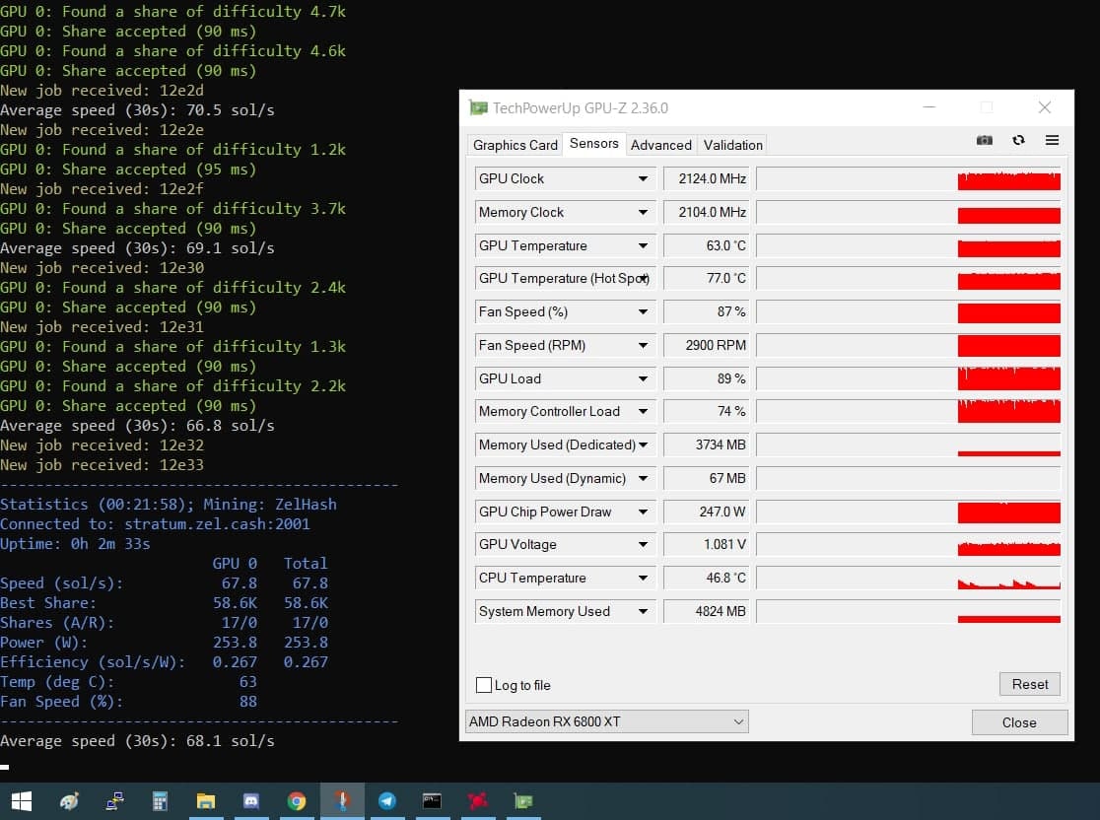1100x820 pixels.
Task: Switch to GPU-Z taskbar icon
Action: point(523,801)
